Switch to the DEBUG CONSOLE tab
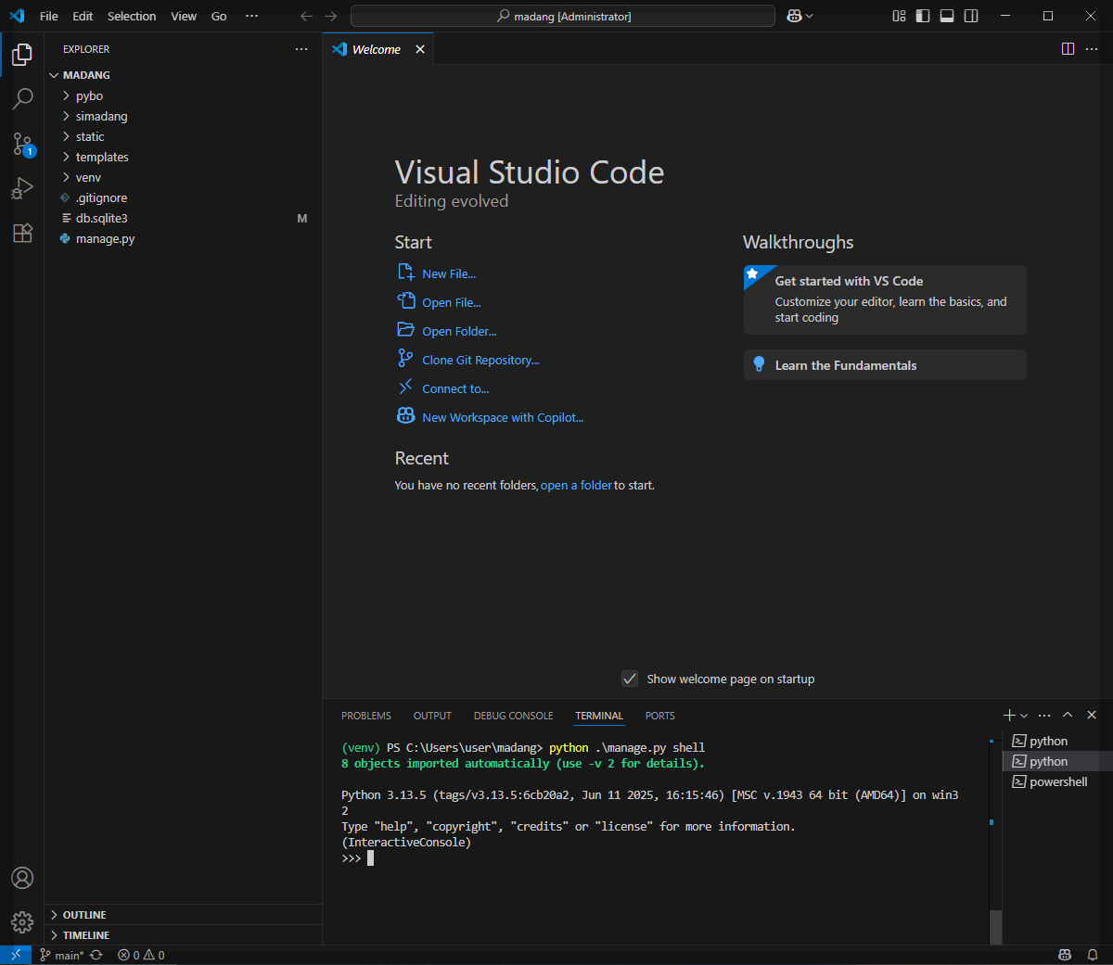This screenshot has height=965, width=1113. [x=513, y=716]
